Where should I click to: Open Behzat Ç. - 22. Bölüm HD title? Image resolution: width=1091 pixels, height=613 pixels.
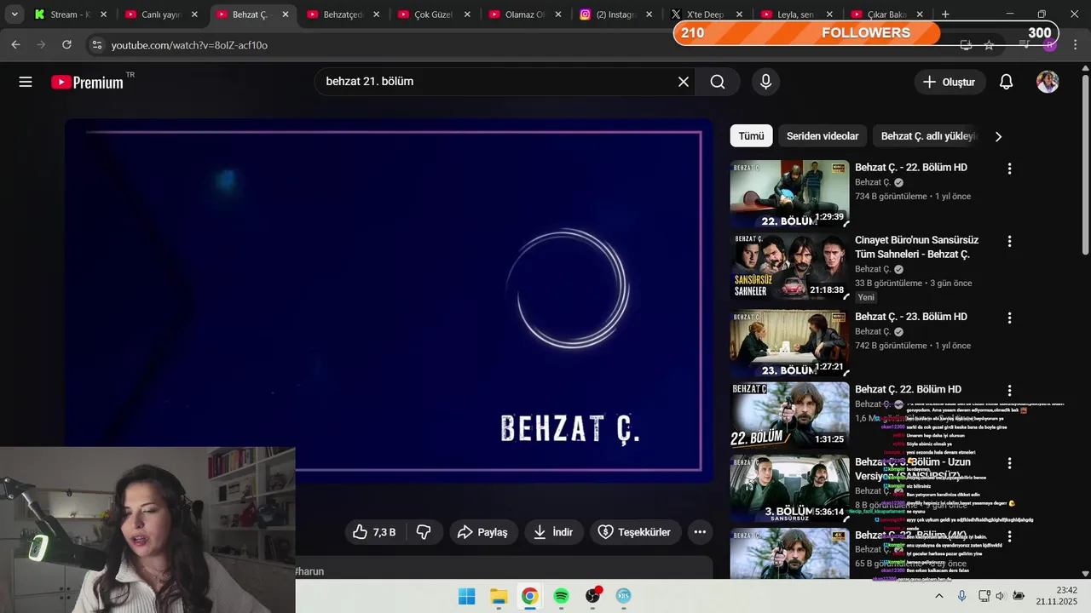coord(910,168)
